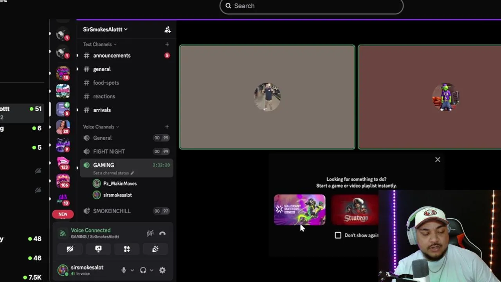
Task: Close the activity suggestion popup
Action: (x=438, y=159)
